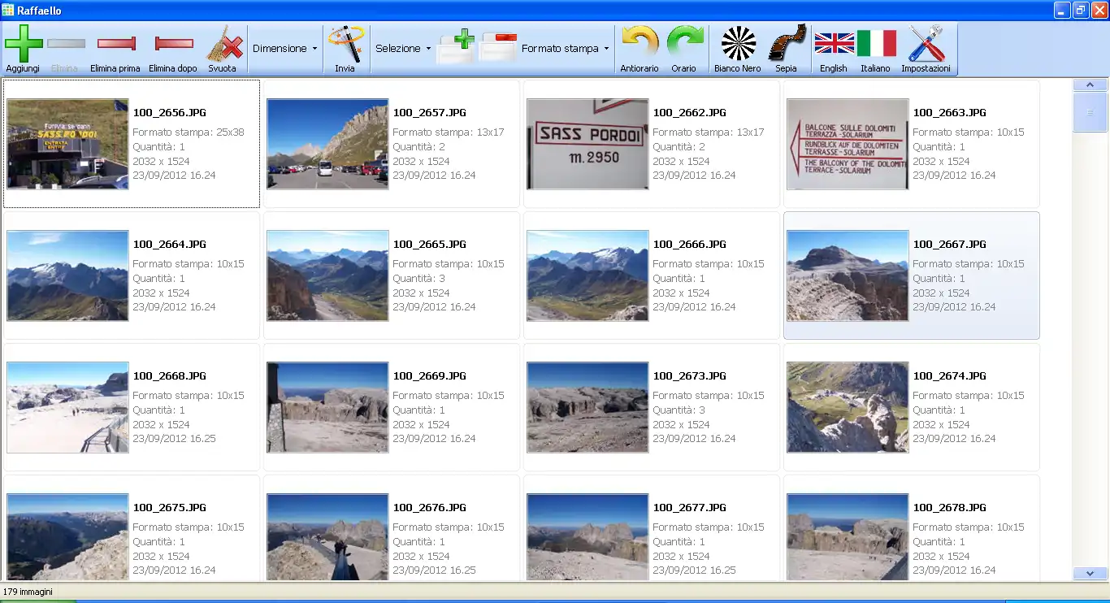Select the 100_2673.JPG rocky plateau thumbnail

[x=588, y=407]
